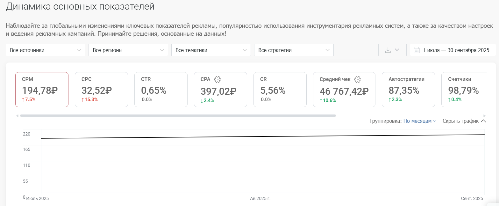This screenshot has height=206, width=499.
Task: Click the 110 y-axis label
Action: point(27,165)
